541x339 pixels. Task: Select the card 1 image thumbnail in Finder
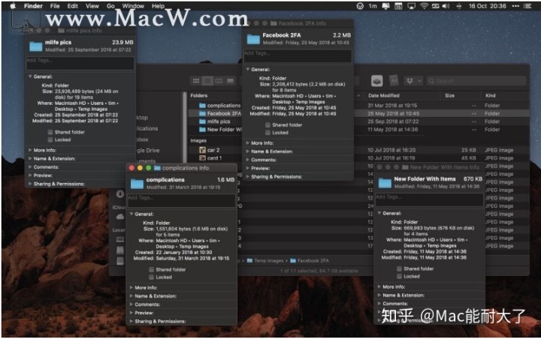pos(203,157)
